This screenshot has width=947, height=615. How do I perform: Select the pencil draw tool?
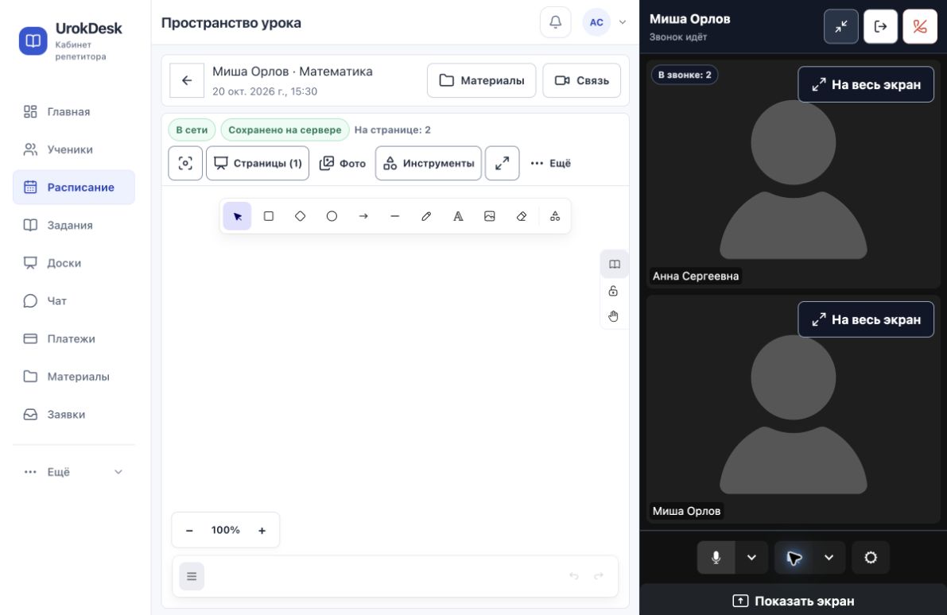[426, 216]
